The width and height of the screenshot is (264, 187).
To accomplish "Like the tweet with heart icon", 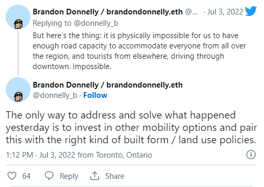I will tap(12, 176).
